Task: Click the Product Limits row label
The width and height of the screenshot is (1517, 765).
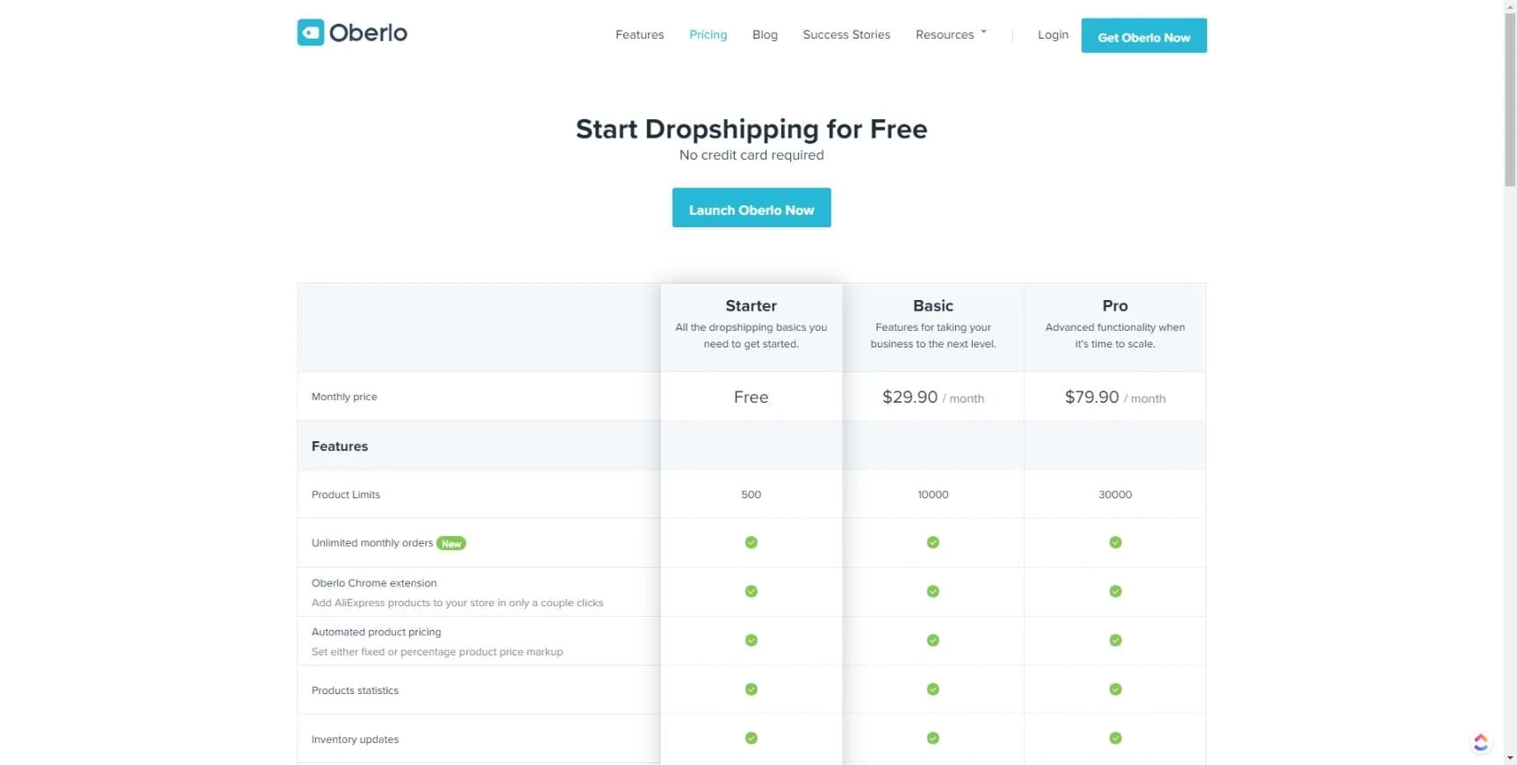Action: click(x=346, y=495)
